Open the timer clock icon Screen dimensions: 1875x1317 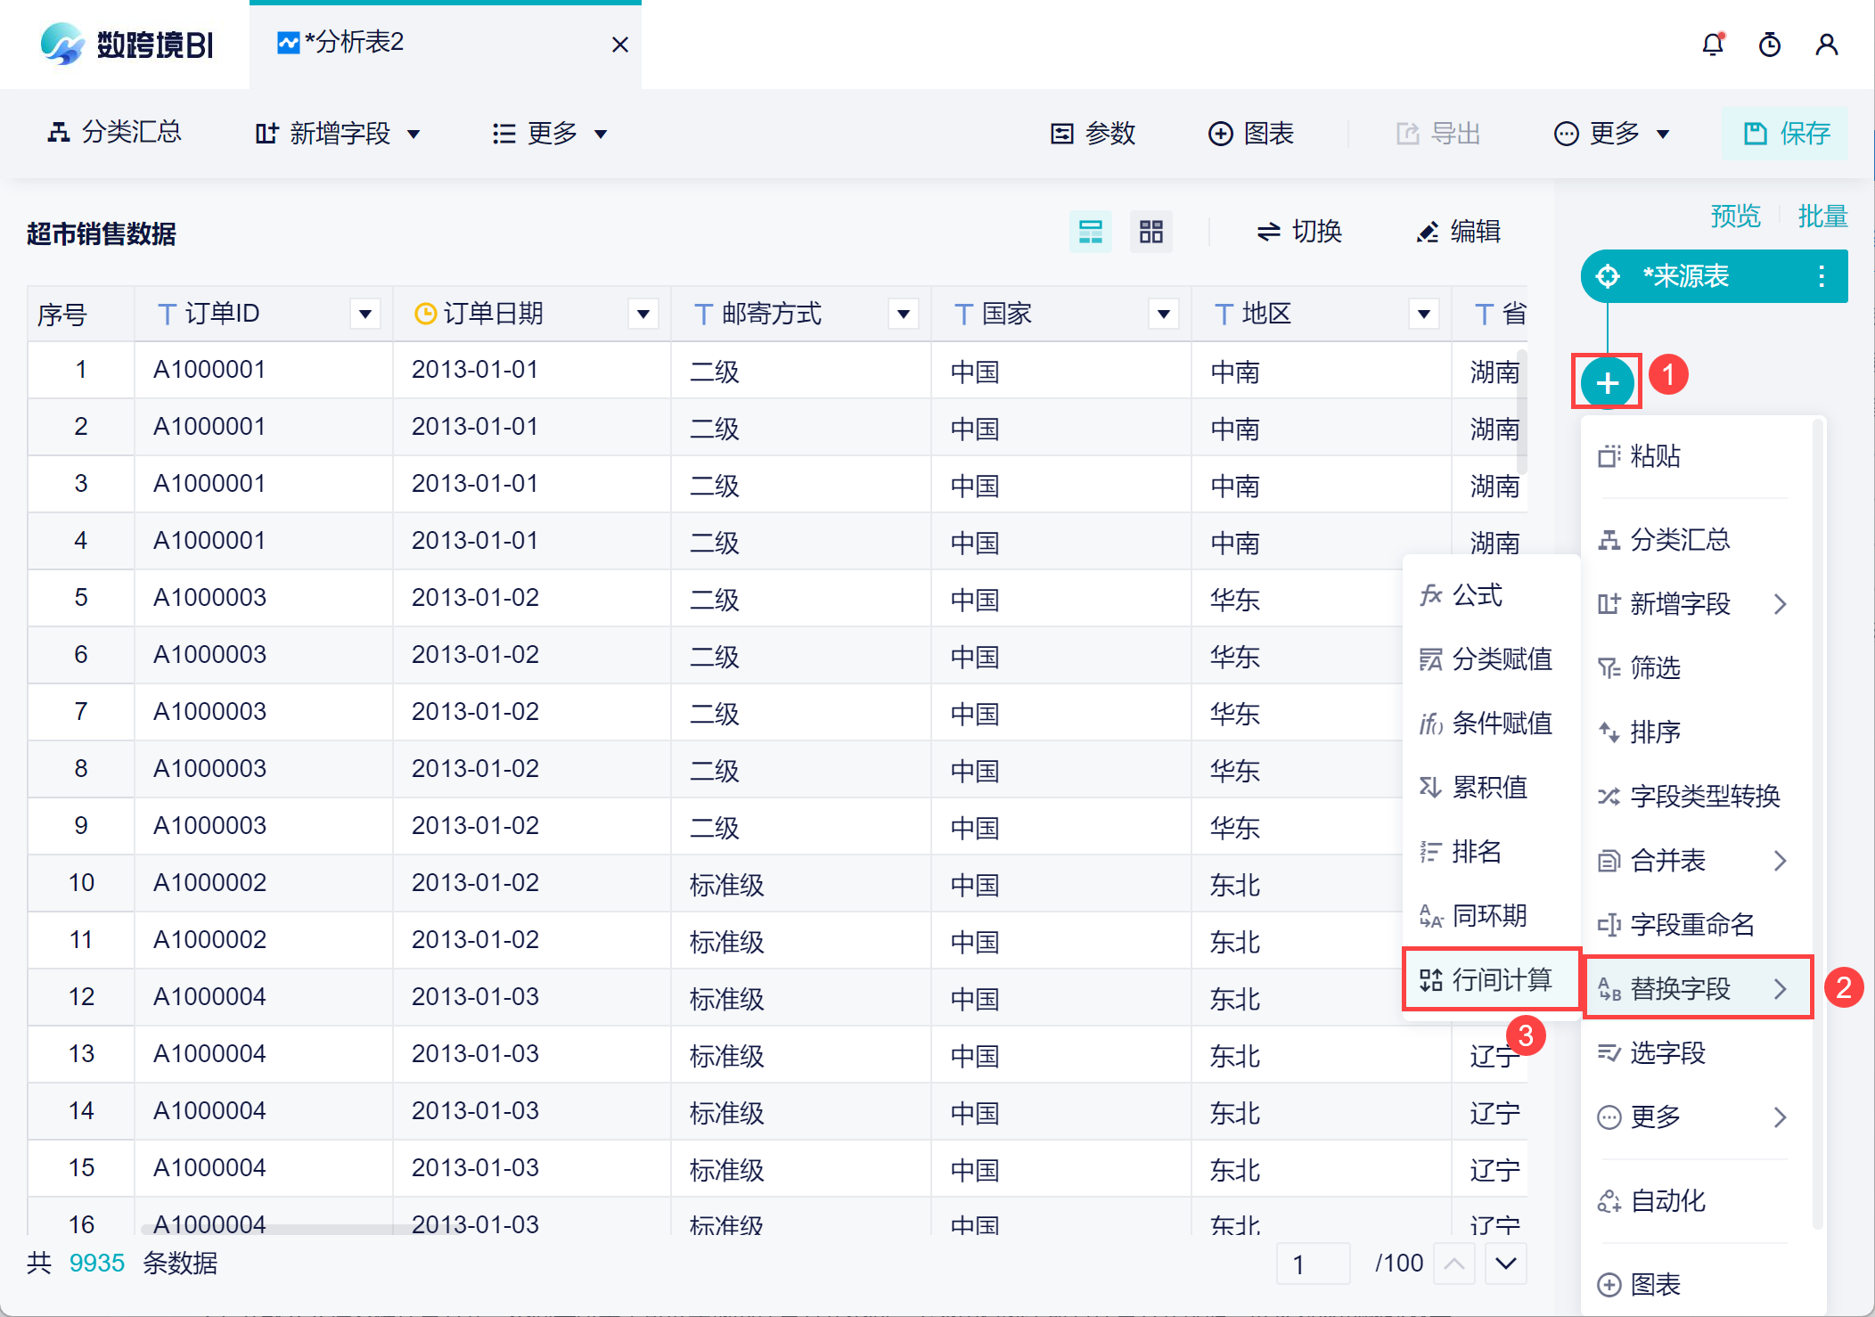(1769, 45)
